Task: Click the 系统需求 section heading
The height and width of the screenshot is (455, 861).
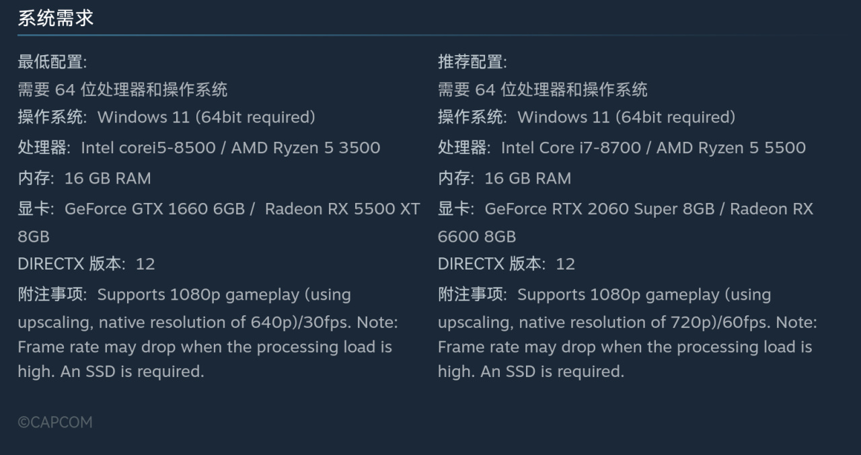Action: [55, 18]
